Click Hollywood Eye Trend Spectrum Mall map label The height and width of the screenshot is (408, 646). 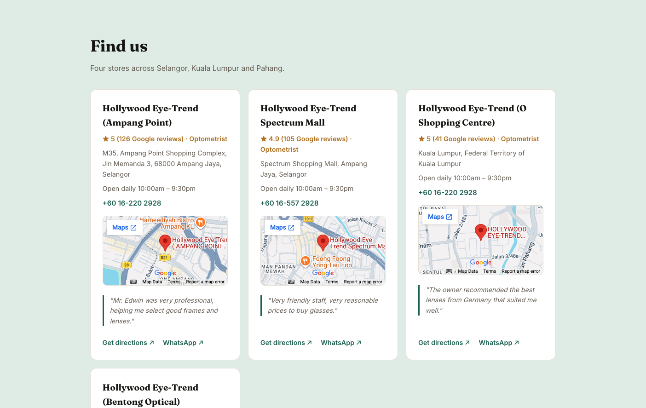click(x=358, y=243)
